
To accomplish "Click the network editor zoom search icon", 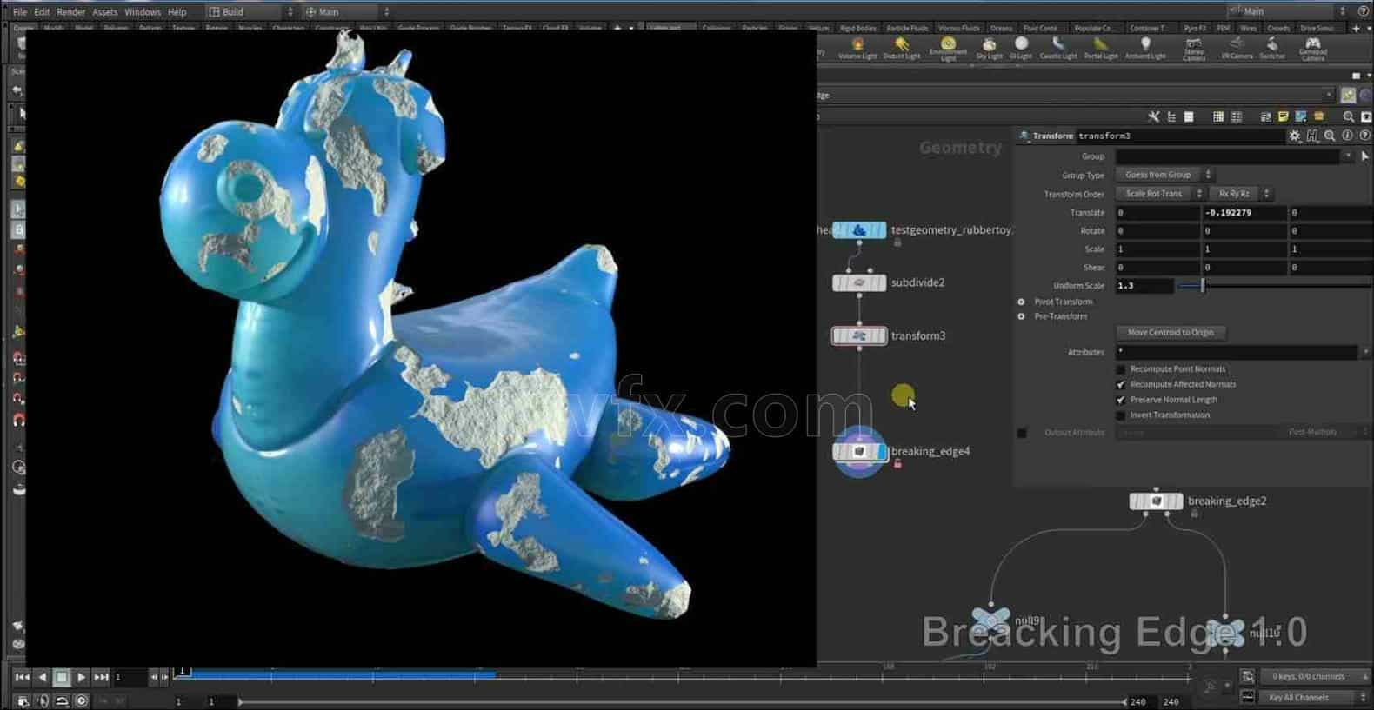I will 1349,116.
